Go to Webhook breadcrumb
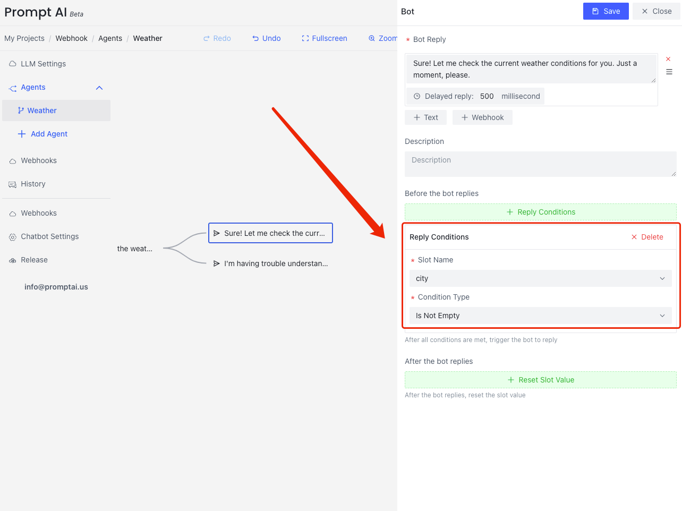The image size is (682, 511). pos(72,38)
